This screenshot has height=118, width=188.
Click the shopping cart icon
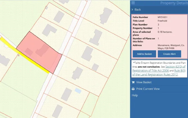coord(133,82)
